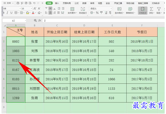This screenshot has width=166, height=114.
Task: Toggle vertical middle alignment
Action: click(x=50, y=8)
